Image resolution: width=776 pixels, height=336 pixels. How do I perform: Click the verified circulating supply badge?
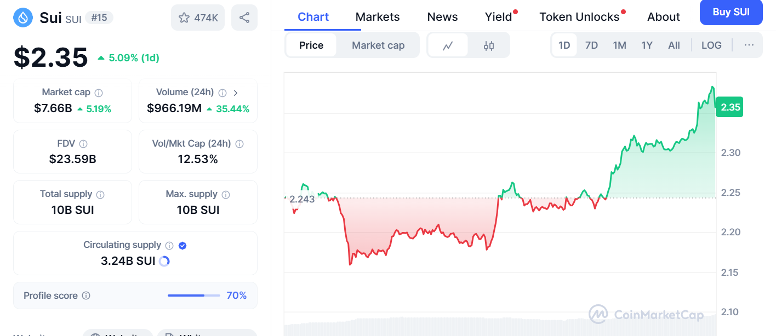coord(183,246)
